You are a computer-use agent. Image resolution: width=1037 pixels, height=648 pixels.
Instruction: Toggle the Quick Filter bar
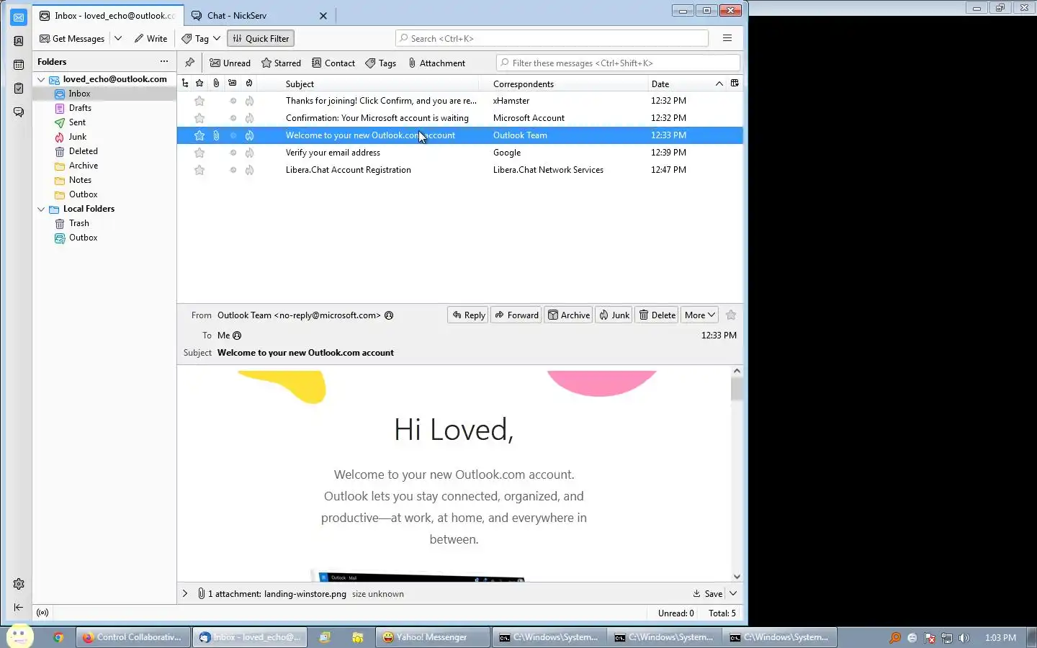[x=261, y=39]
